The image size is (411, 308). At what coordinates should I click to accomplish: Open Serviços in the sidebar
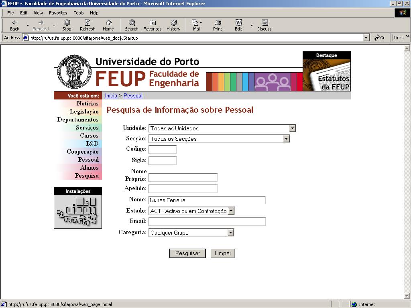click(87, 128)
